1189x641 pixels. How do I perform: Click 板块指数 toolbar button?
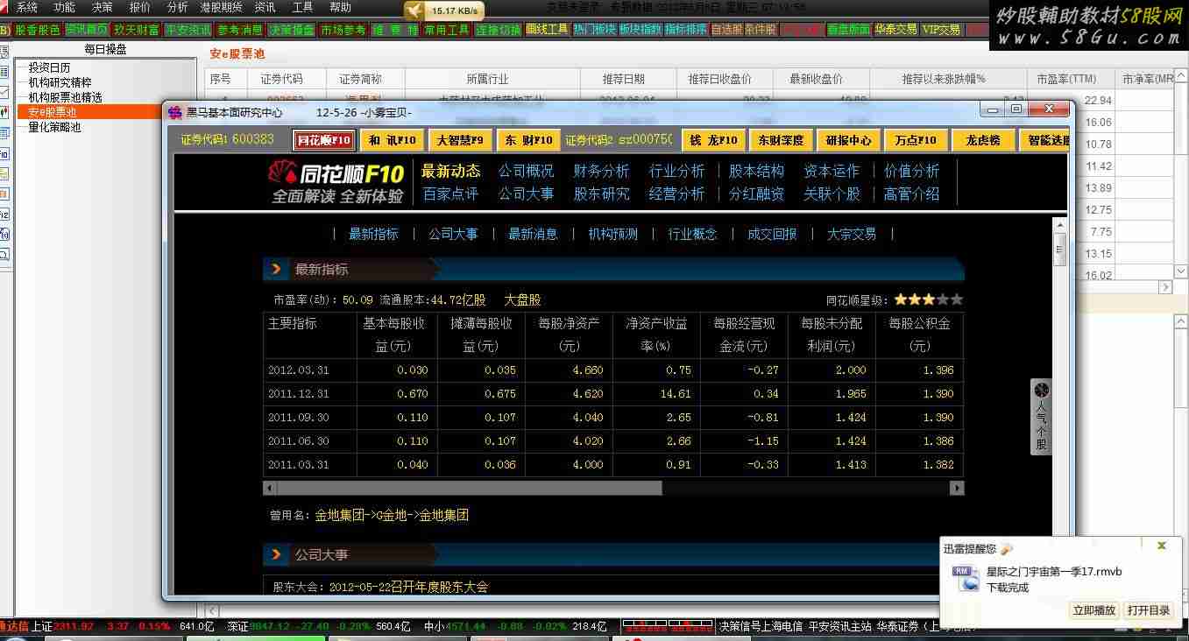pyautogui.click(x=641, y=30)
